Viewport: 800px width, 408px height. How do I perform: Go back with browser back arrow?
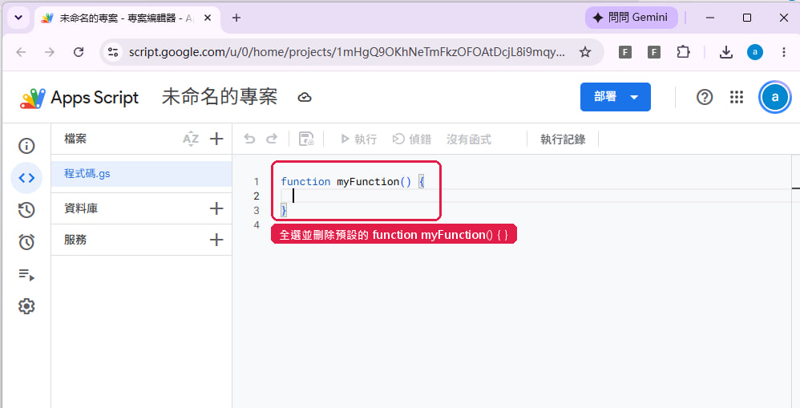coord(21,52)
